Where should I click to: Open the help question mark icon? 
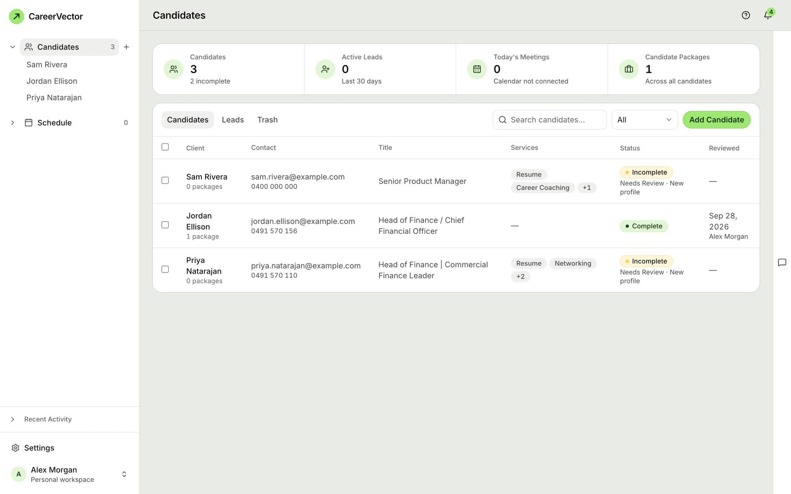(746, 15)
